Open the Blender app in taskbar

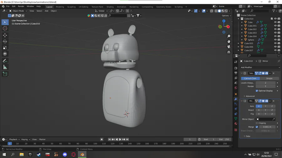[x=82, y=155]
